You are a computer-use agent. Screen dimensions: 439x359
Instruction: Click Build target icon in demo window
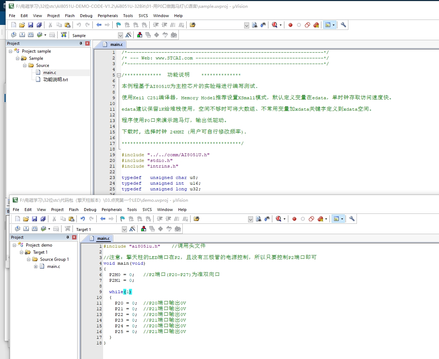pyautogui.click(x=26, y=229)
